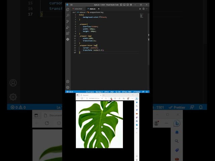The width and height of the screenshot is (215, 161).
Task: Click the 'Port : 5501' Live Server status
Action: click(x=127, y=92)
